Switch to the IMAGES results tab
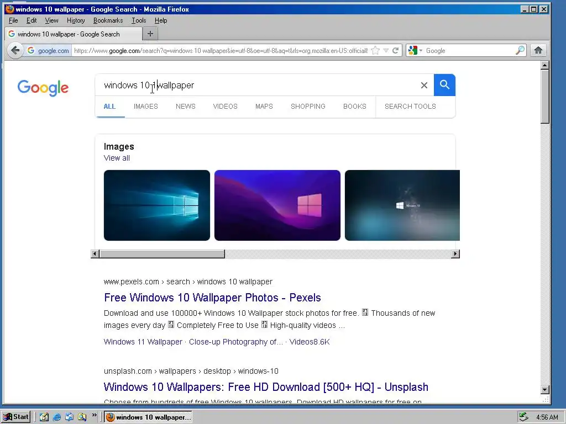This screenshot has height=424, width=566. pos(146,107)
